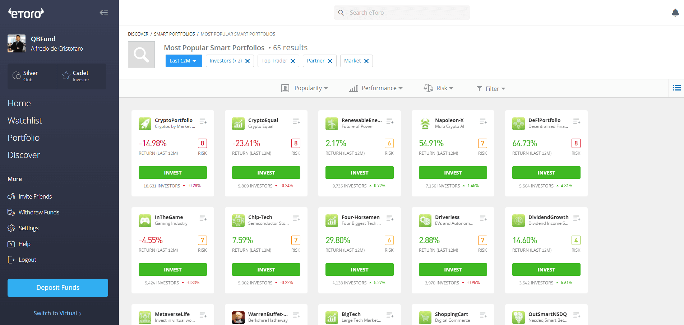Open Chip-Tech chip logo
The image size is (684, 325).
click(x=238, y=220)
